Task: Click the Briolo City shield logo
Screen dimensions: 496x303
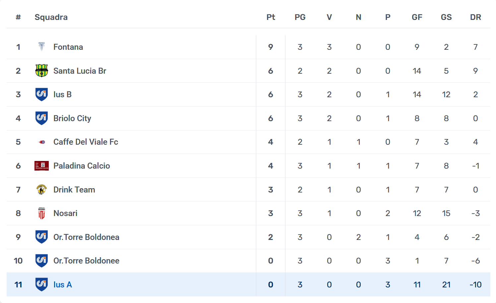Action: point(41,118)
